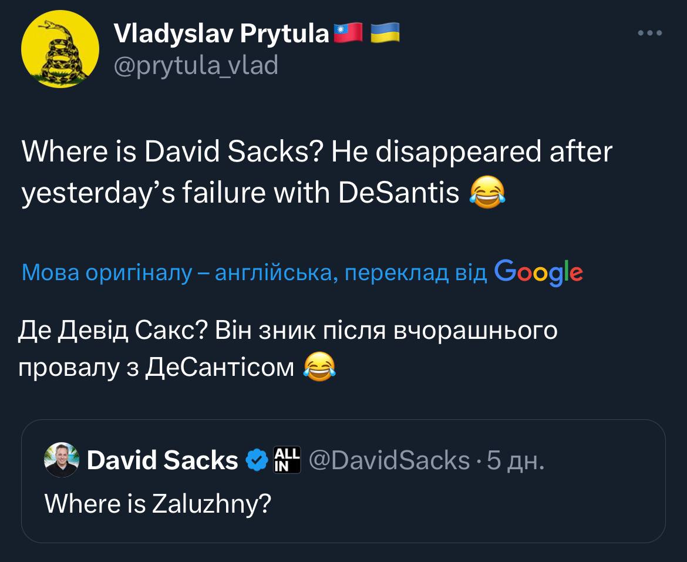687x562 pixels.
Task: Click the "5 дн." timestamp
Action: coord(516,460)
